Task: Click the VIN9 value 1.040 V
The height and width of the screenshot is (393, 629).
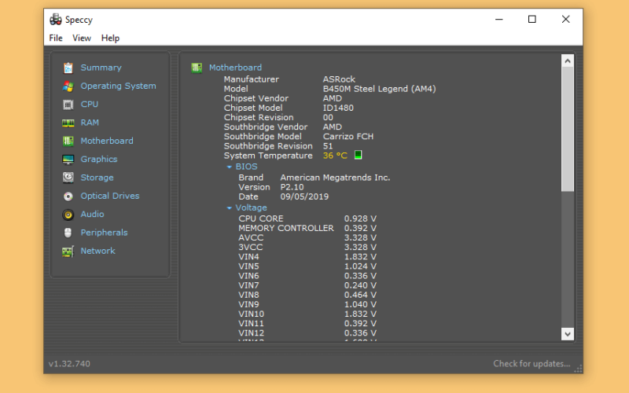Action: pos(360,304)
